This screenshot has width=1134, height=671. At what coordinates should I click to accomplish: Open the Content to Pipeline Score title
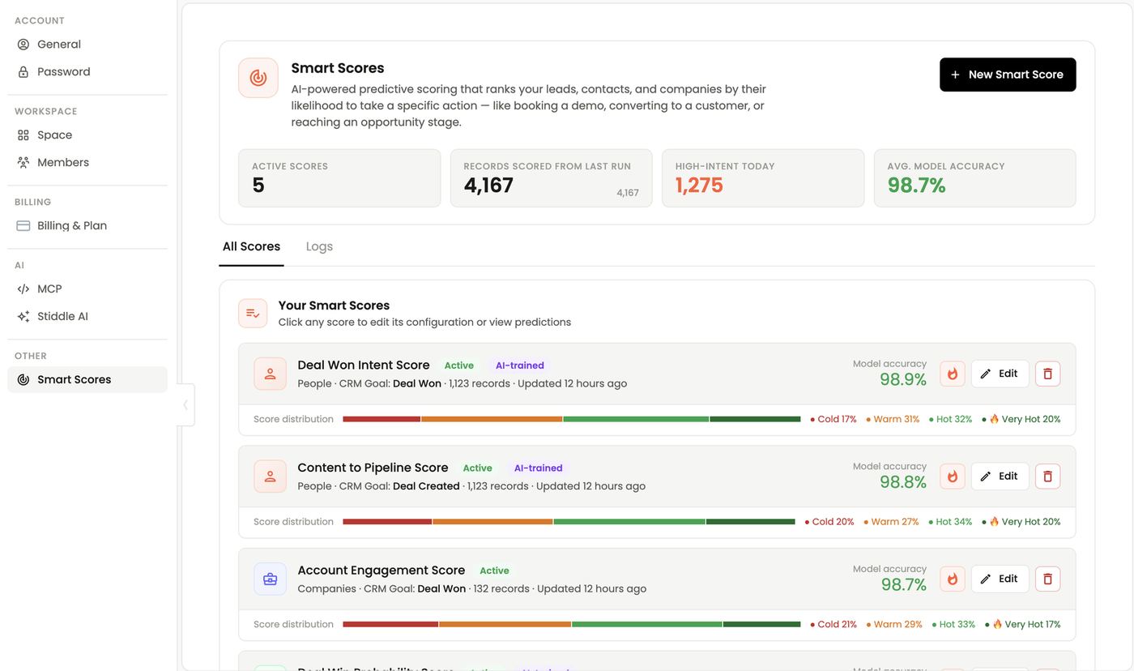(373, 468)
